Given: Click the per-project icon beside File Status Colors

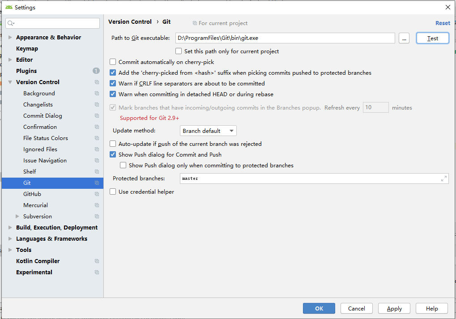Looking at the screenshot, I should tap(97, 138).
